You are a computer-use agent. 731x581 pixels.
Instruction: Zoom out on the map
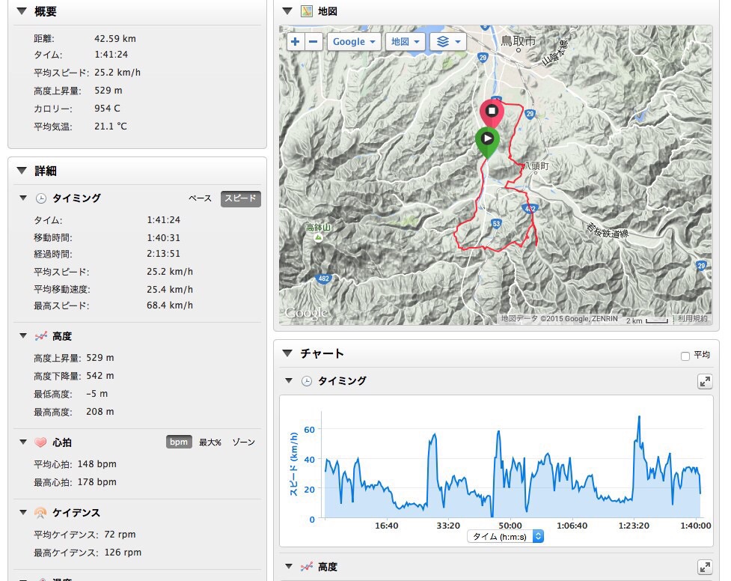coord(314,42)
